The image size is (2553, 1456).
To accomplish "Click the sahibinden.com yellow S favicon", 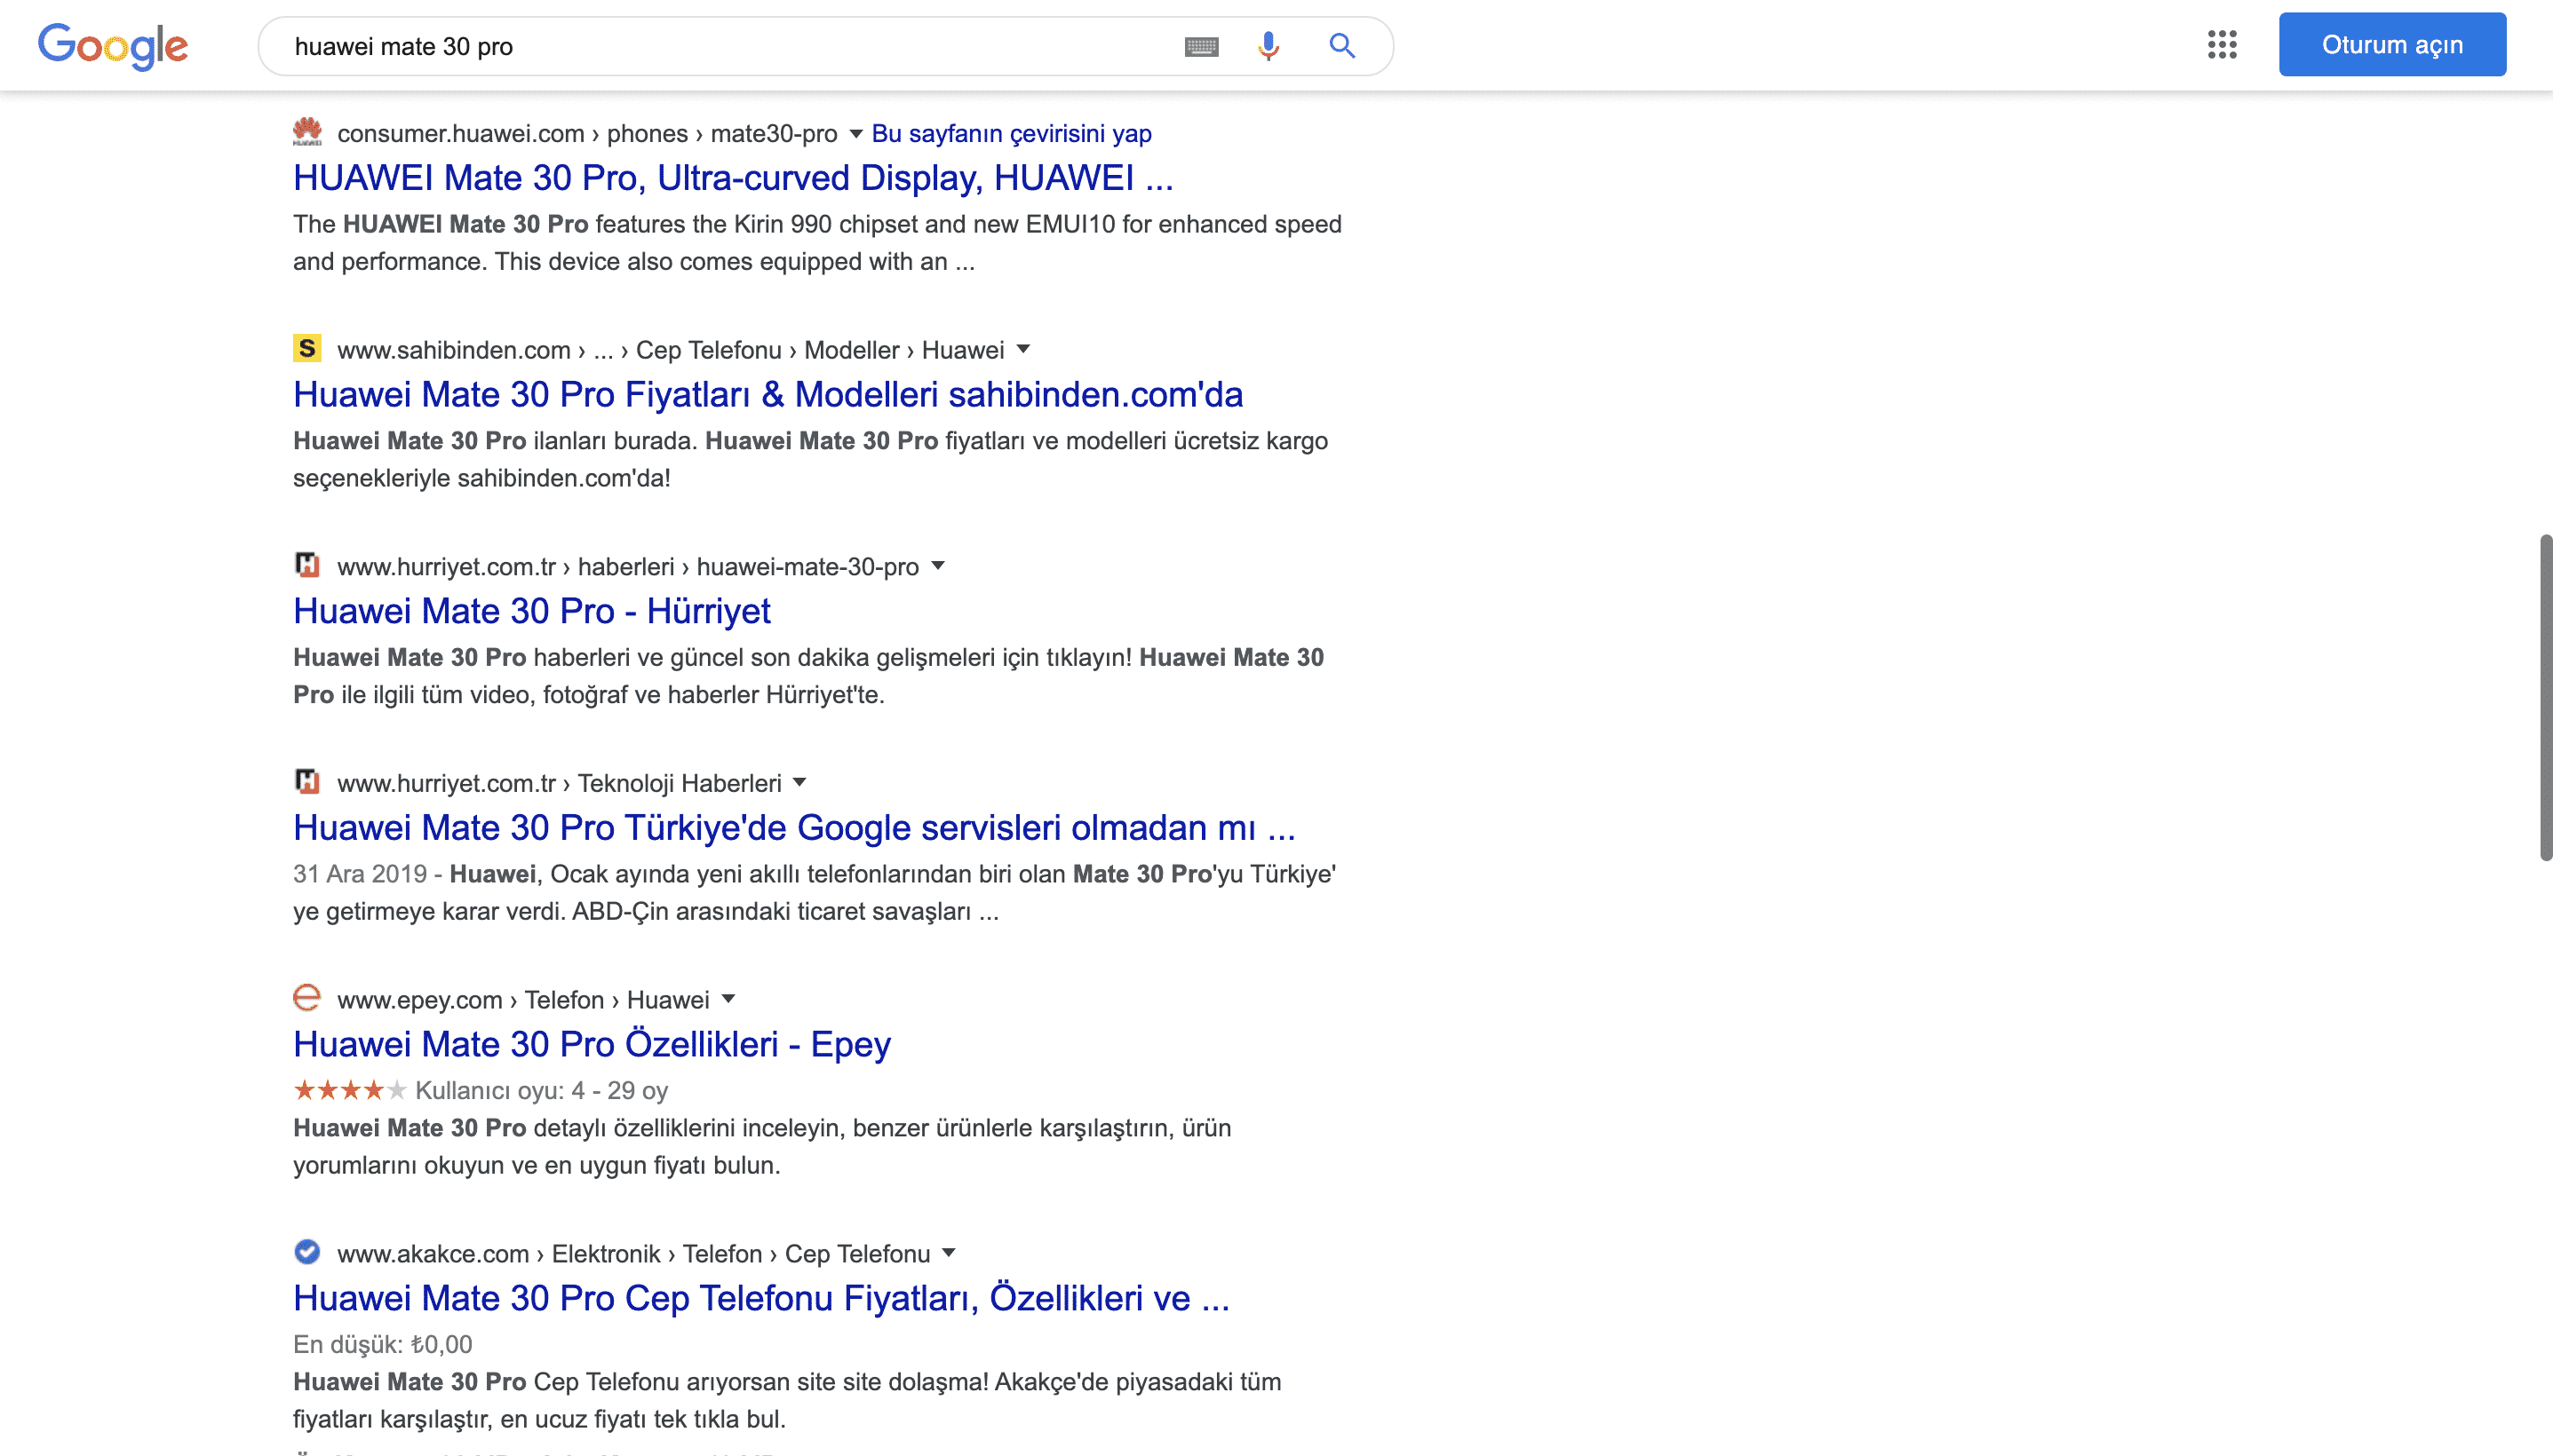I will 307,349.
